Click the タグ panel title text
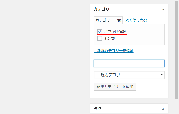 point(98,109)
